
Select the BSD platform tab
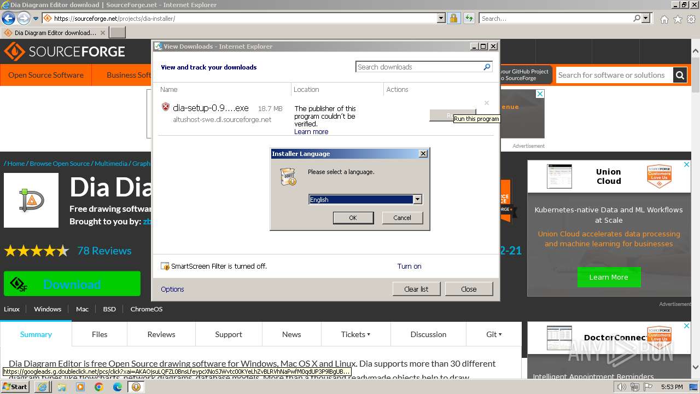pos(109,309)
